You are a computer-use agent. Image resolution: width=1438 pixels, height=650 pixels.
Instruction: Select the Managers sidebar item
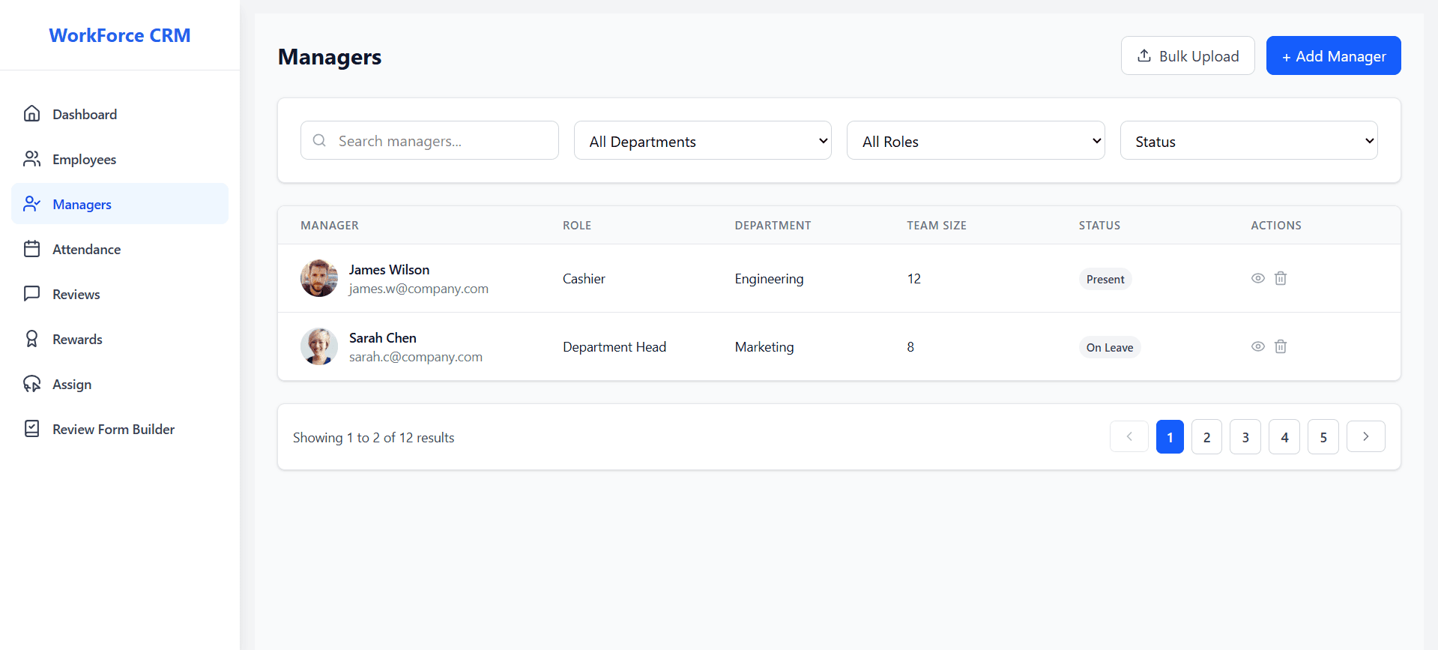point(82,204)
